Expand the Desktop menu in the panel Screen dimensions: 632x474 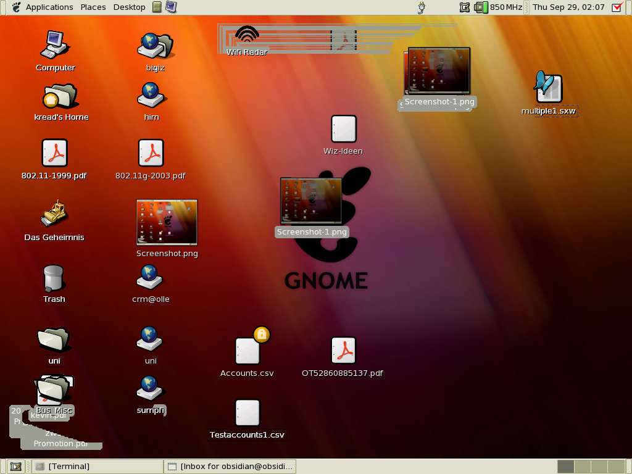[x=129, y=7]
